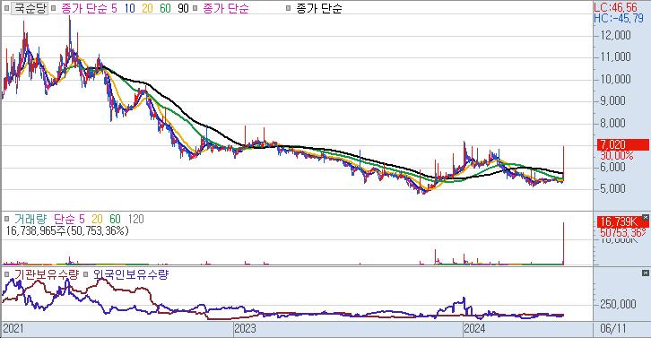651x338 pixels.
Task: Click the 11,000 price axis label
Action: click(x=615, y=56)
